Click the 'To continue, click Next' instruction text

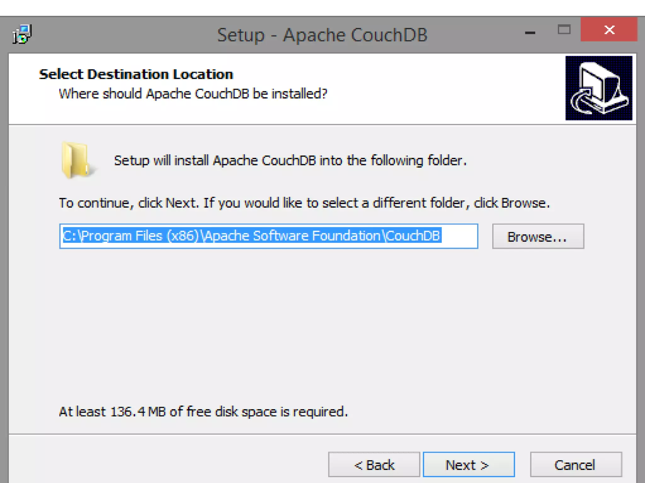tap(304, 203)
